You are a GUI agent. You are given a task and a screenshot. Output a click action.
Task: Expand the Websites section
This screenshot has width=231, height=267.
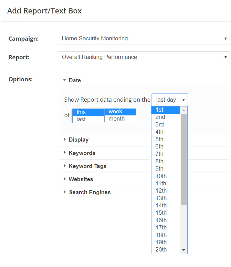coord(81,179)
